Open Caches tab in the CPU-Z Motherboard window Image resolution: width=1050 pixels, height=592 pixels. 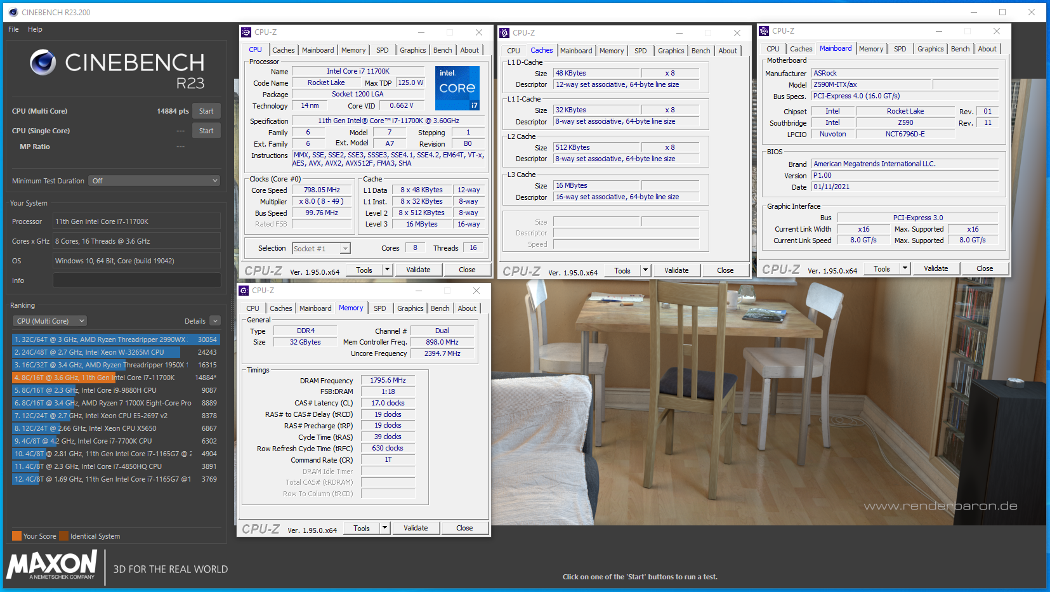tap(801, 49)
